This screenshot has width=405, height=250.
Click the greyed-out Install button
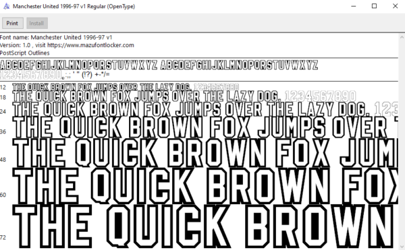point(37,23)
